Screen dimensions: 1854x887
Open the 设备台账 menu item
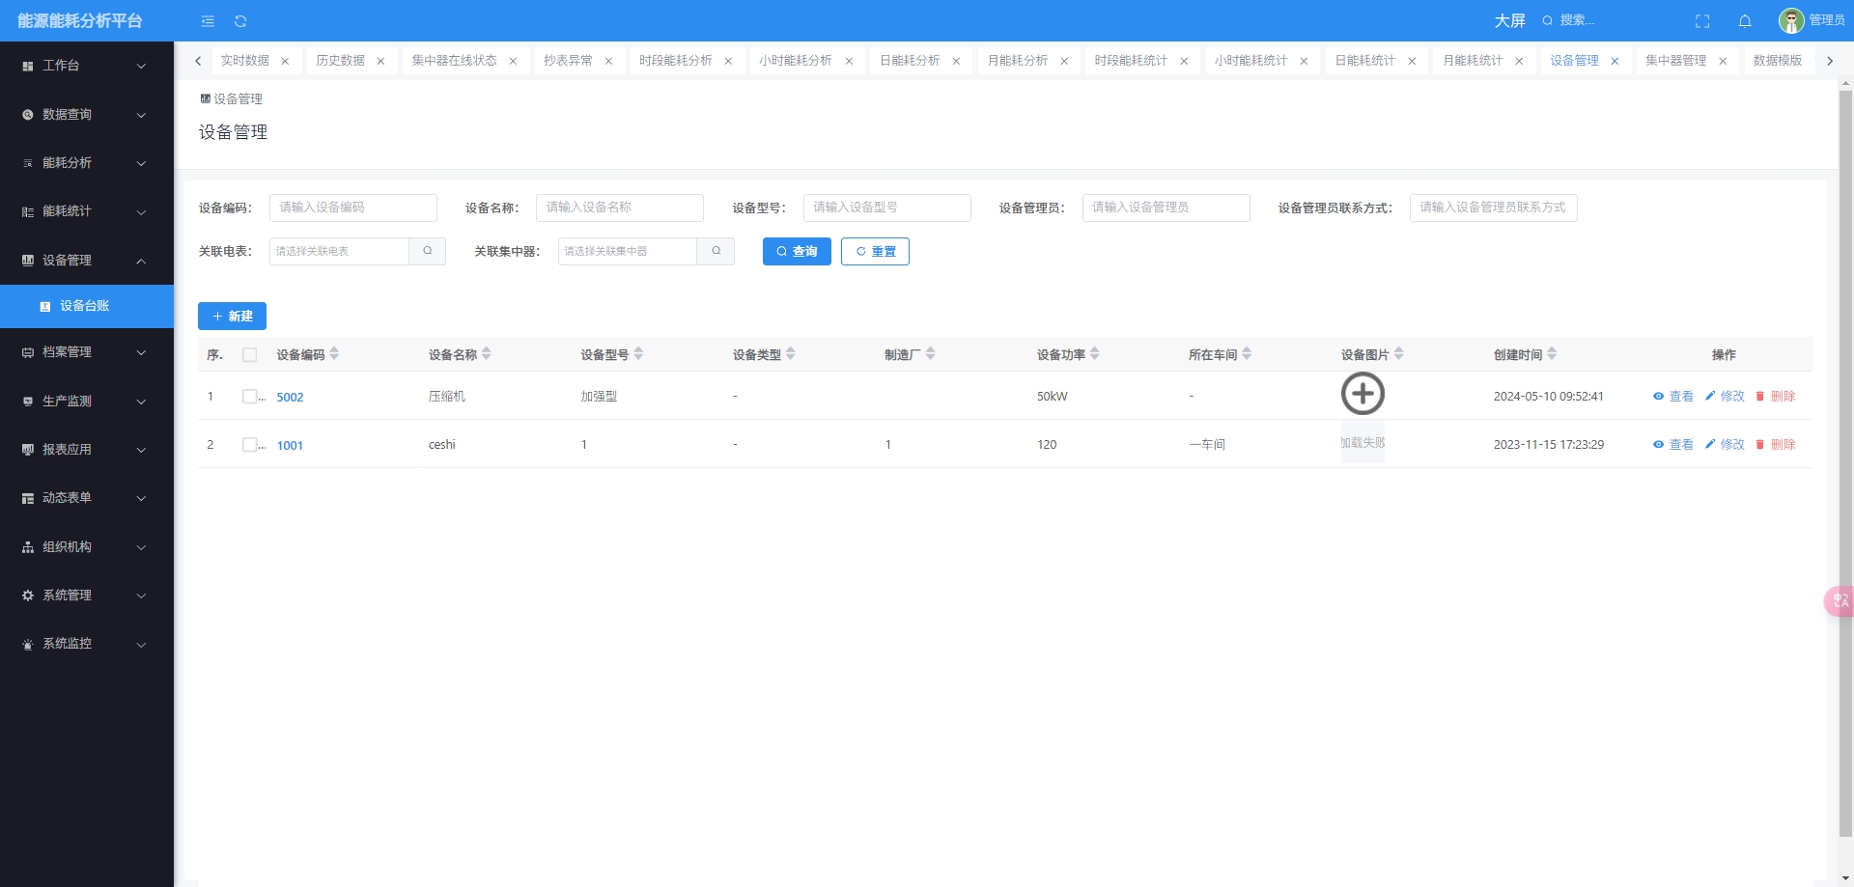pos(85,306)
